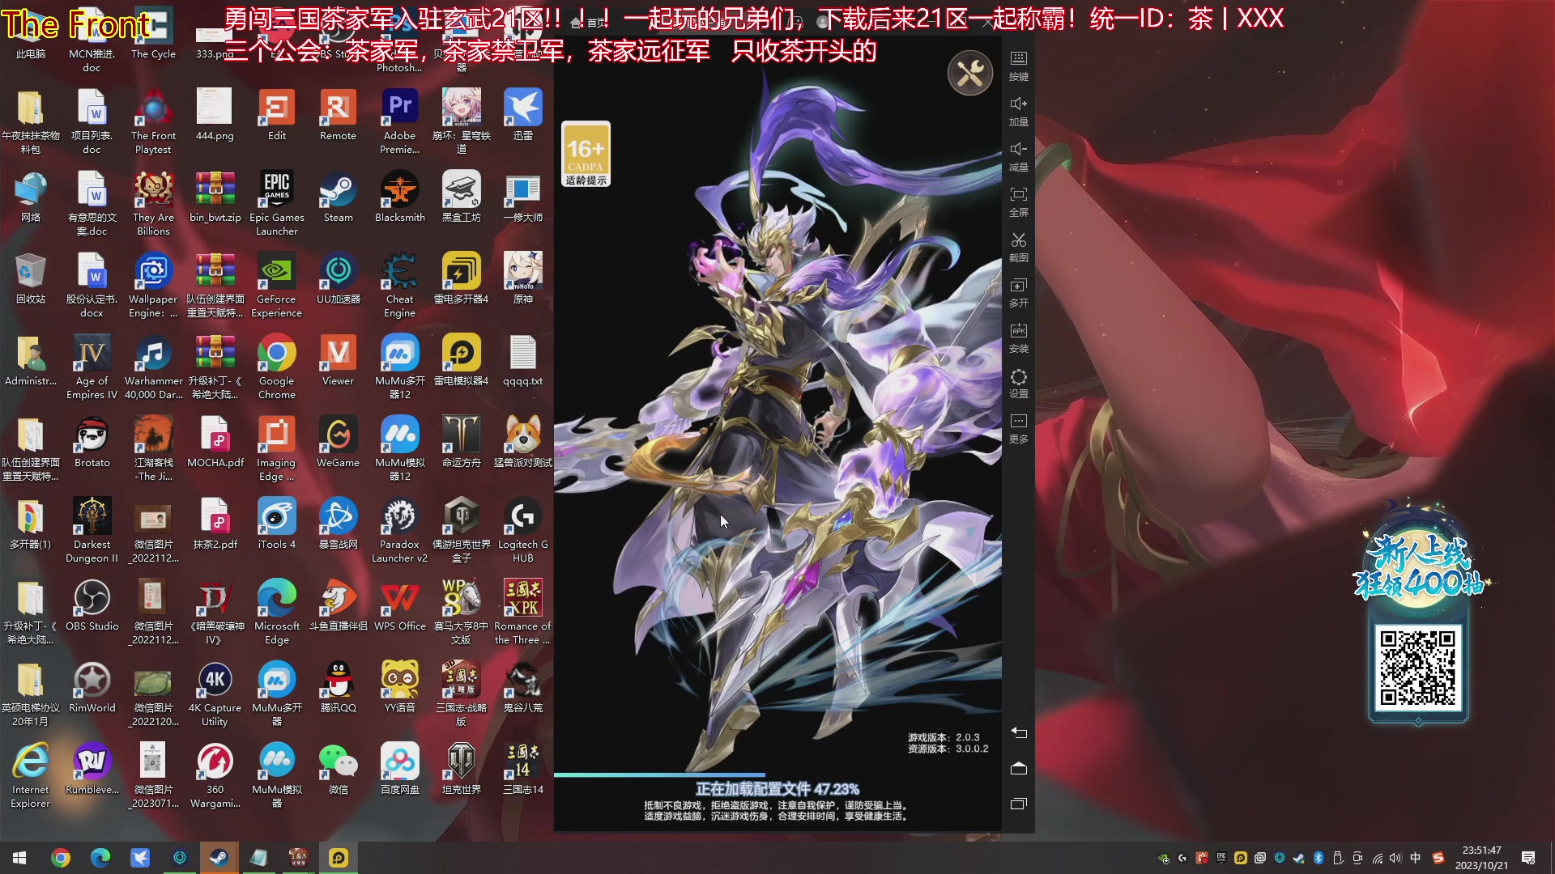1555x874 pixels.
Task: Select the Age of Empires IV icon
Action: [x=92, y=367]
